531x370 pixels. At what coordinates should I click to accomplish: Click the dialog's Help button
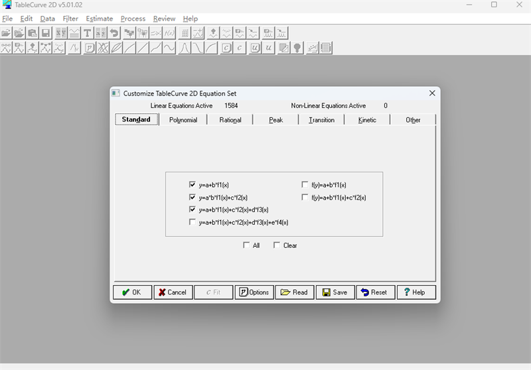[x=416, y=292]
